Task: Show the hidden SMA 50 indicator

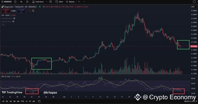Action: coord(13,22)
